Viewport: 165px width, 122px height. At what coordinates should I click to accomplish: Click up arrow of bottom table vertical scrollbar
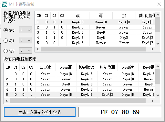[x=158, y=66]
